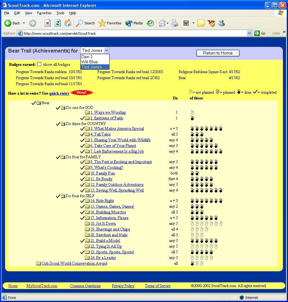Image resolution: width=288 pixels, height=302 pixels.
Task: Open the Home footer link
Action: click(13, 286)
